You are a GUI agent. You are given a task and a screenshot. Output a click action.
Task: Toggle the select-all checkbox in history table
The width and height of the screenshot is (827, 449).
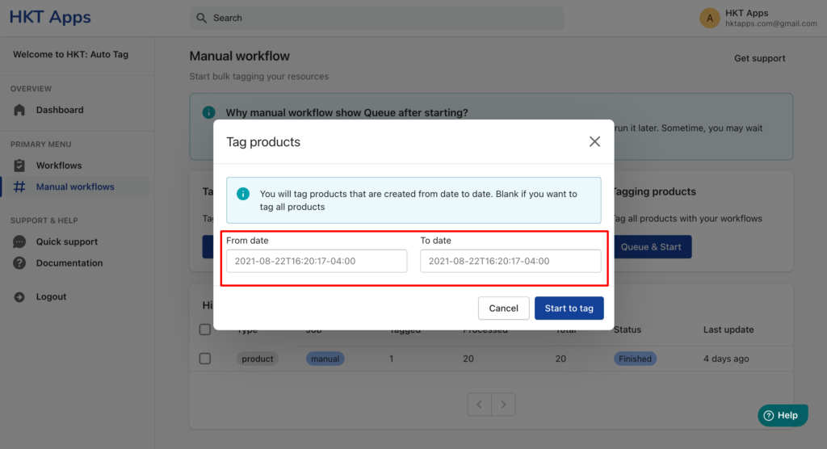coord(205,329)
